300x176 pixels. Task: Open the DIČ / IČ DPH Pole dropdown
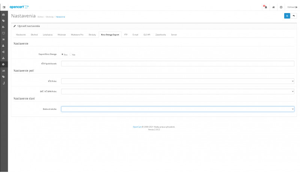pos(177,91)
